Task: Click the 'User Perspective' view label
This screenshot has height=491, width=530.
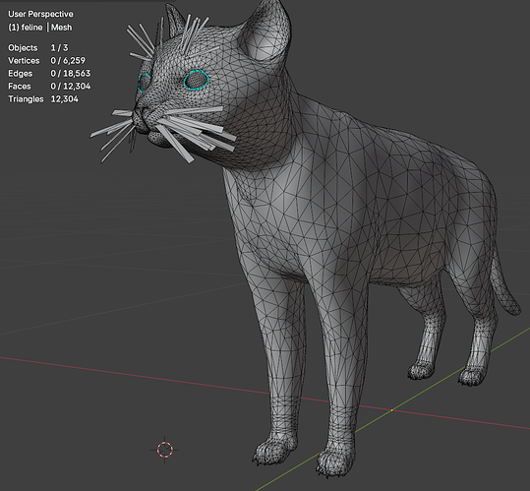Action: click(x=40, y=14)
